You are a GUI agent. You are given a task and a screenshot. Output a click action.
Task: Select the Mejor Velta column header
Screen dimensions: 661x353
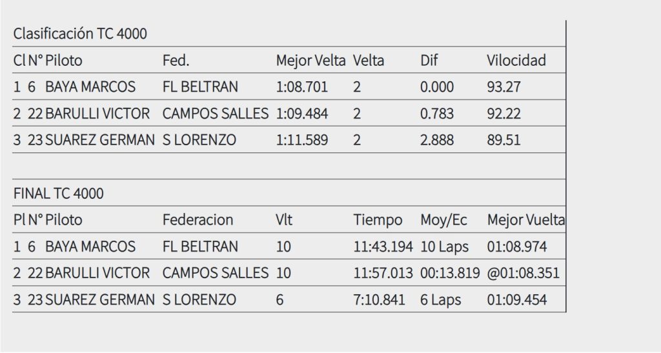point(310,61)
